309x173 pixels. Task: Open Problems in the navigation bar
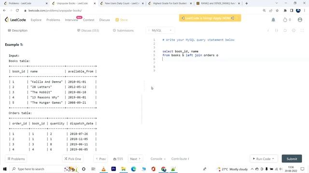(x=53, y=20)
